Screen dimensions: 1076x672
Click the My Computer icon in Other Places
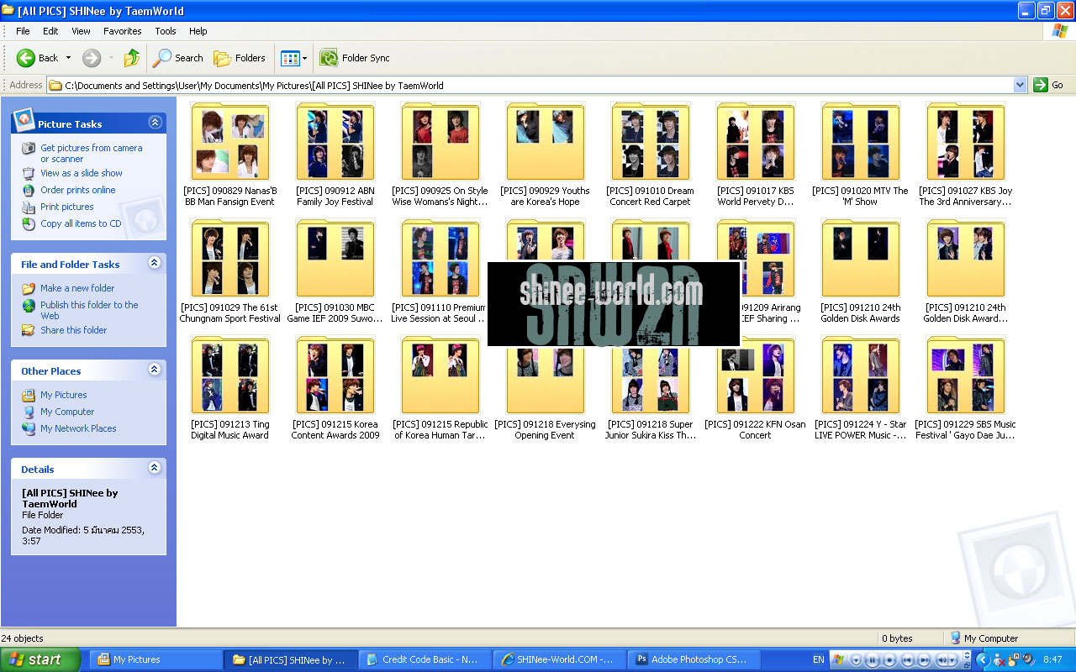tap(29, 412)
